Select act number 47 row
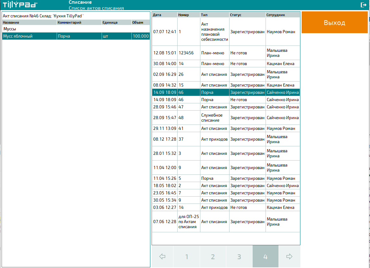This screenshot has height=268, width=370. (x=226, y=107)
